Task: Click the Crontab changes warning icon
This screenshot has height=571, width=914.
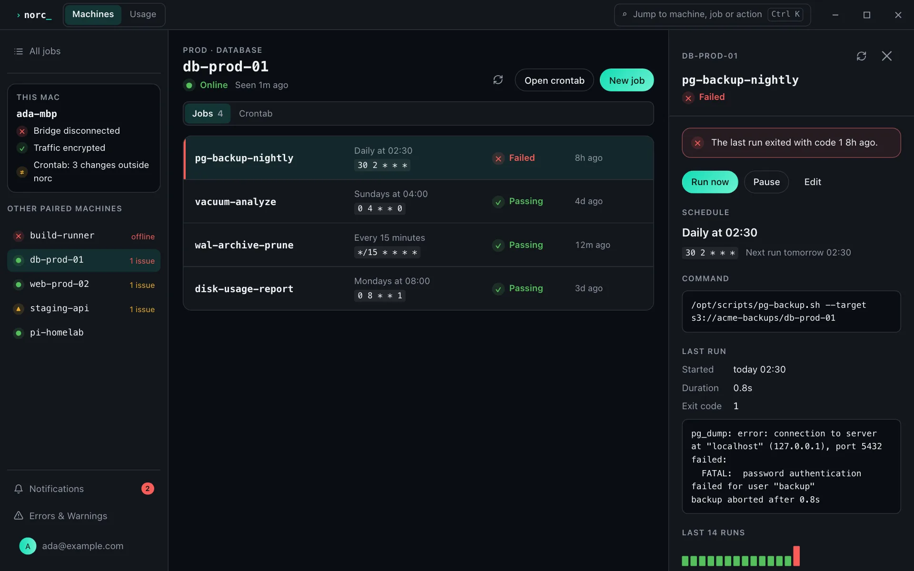Action: 22,172
